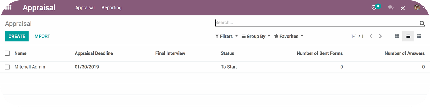Screen dimensions: 430x107
Task: Click the CREATE button
Action: click(x=17, y=36)
